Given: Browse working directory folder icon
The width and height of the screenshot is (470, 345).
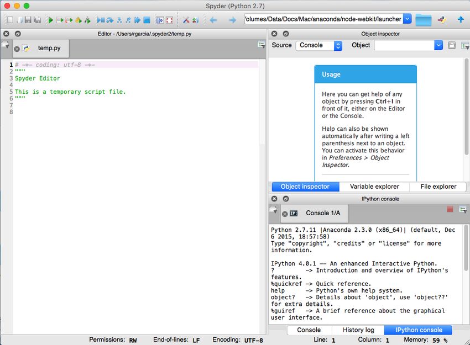Looking at the screenshot, I should coord(423,20).
